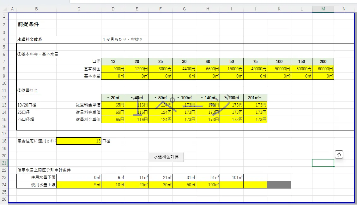Click the 201㎥～ header cell
The height and width of the screenshot is (208, 357).
255,98
